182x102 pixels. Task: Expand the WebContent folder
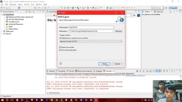click(x=4, y=29)
